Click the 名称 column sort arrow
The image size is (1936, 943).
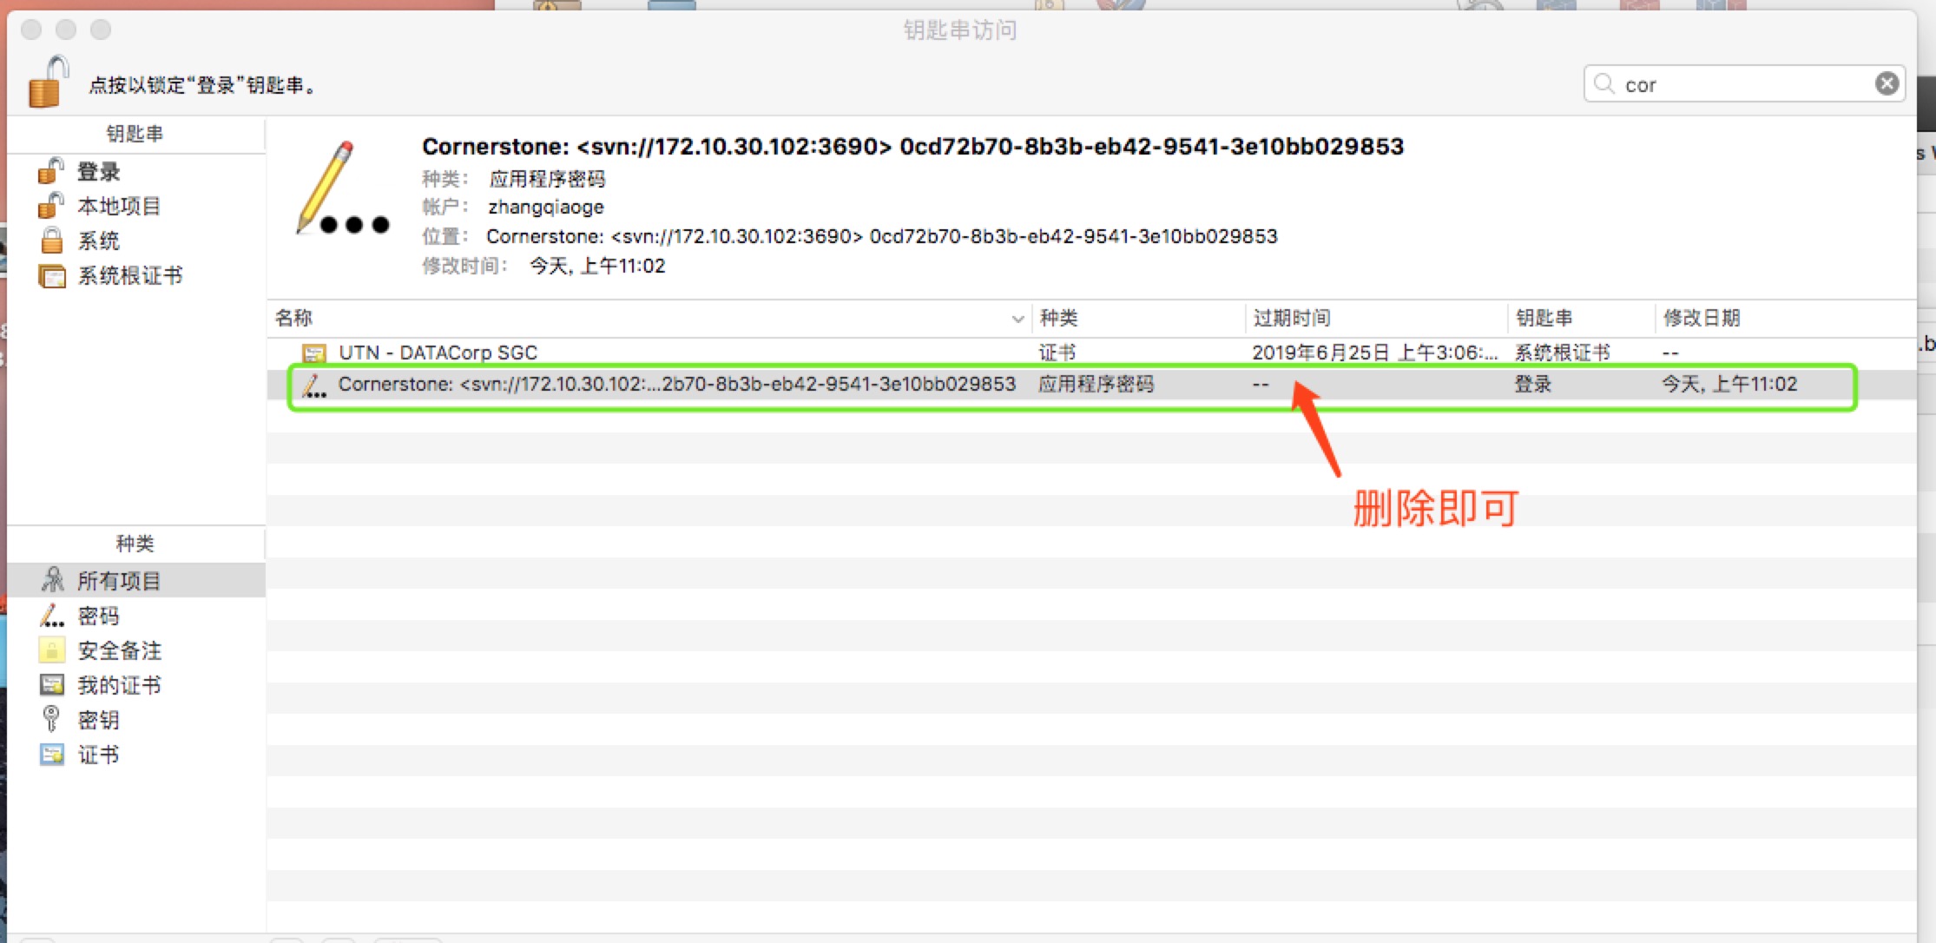(1017, 319)
